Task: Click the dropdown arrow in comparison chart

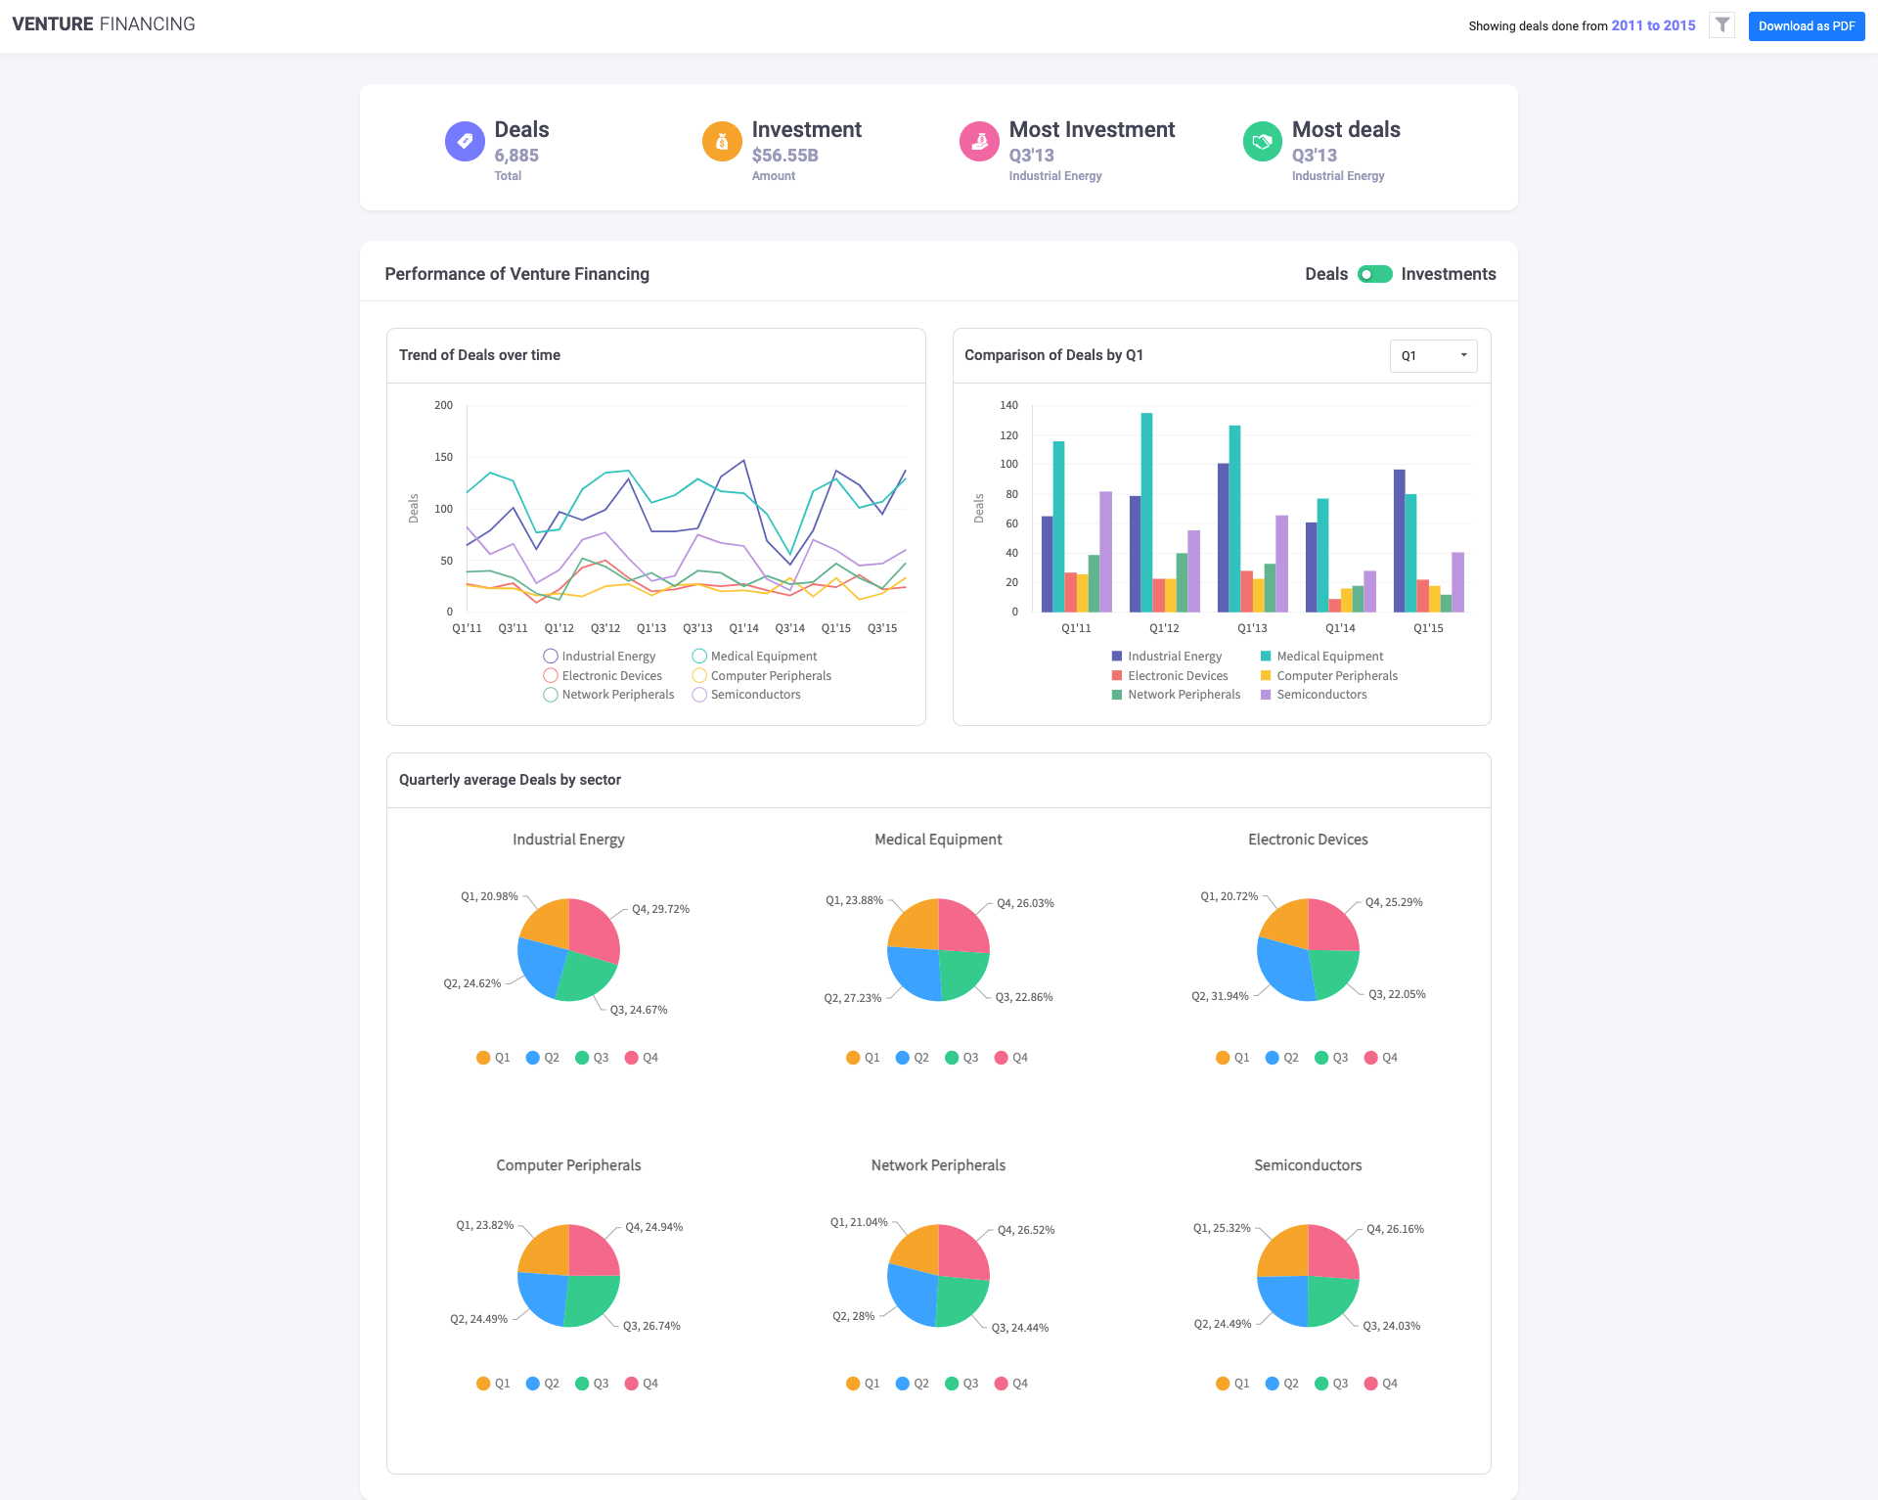Action: coord(1463,355)
